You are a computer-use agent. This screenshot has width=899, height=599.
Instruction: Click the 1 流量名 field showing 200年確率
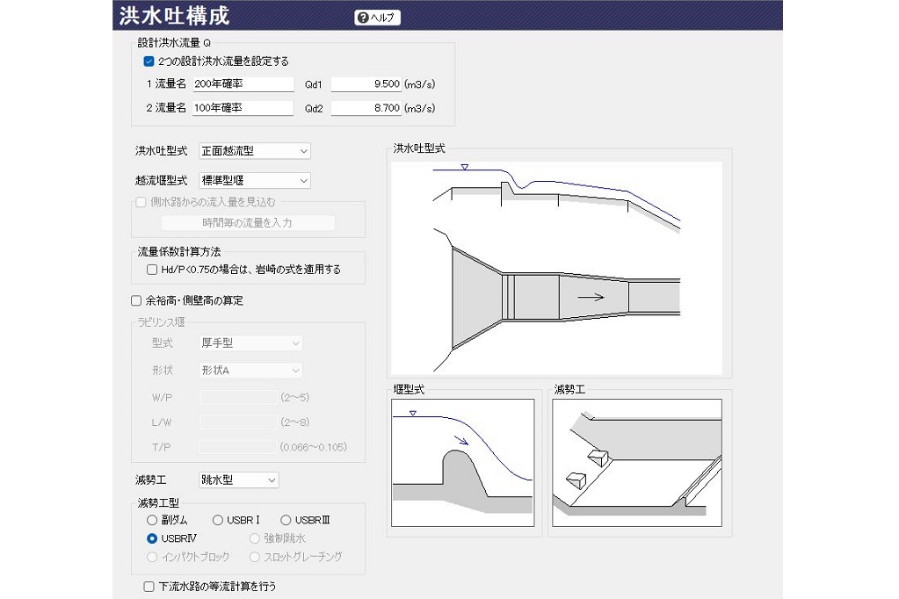[243, 83]
